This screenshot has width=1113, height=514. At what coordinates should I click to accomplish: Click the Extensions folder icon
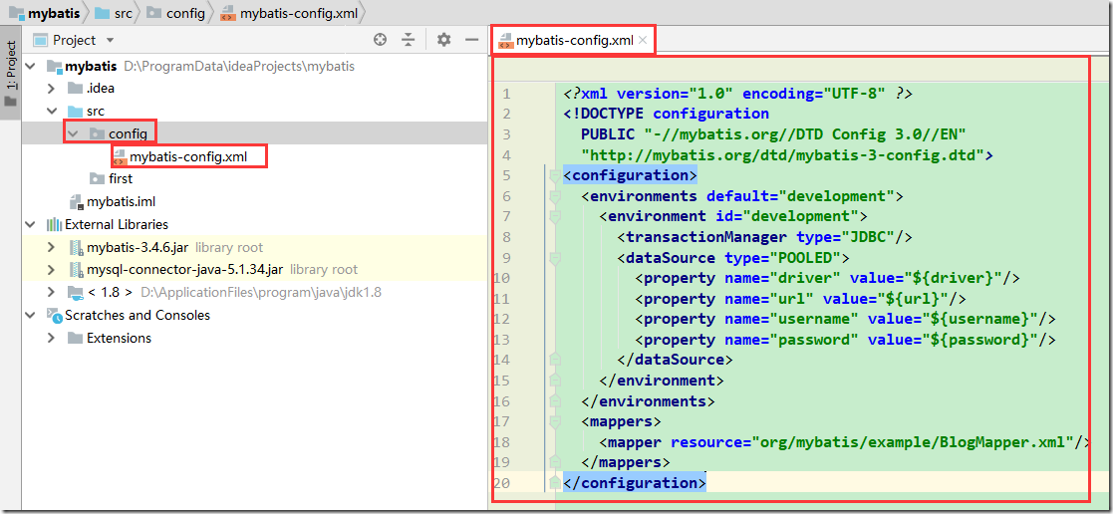coord(75,338)
